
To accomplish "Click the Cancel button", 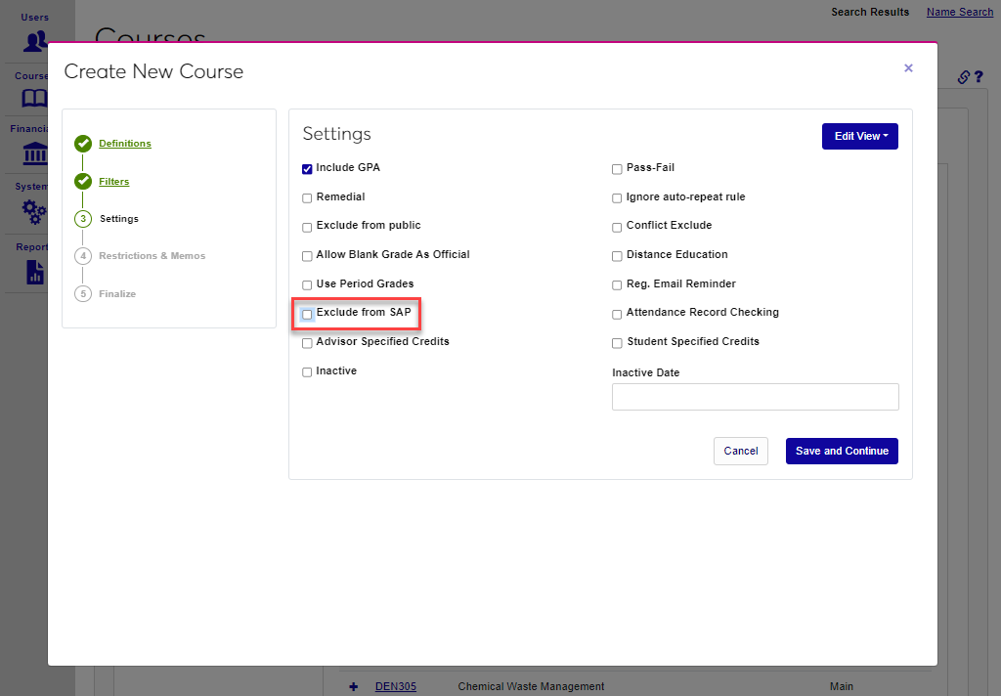I will (x=740, y=451).
